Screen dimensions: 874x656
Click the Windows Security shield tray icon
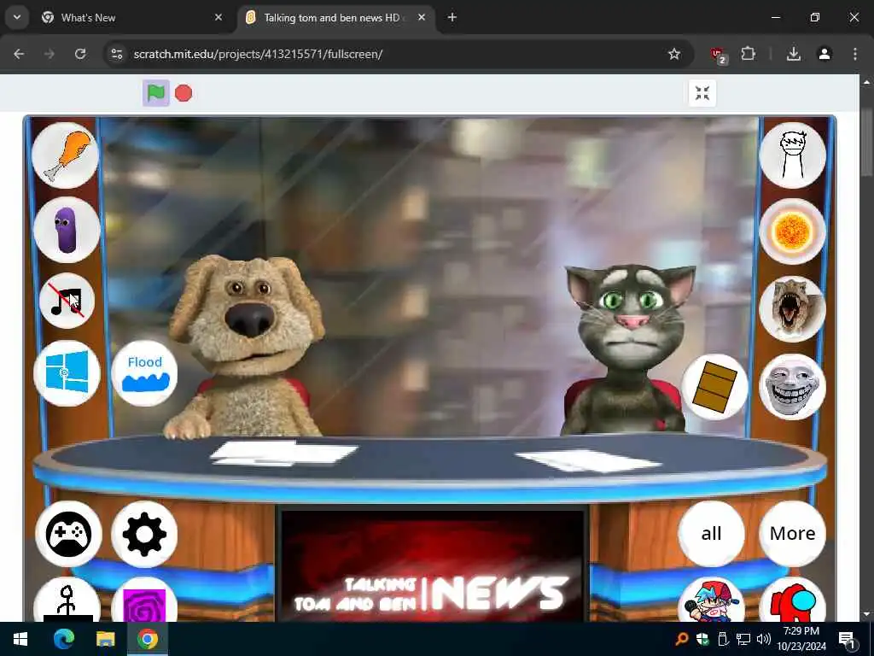[702, 639]
